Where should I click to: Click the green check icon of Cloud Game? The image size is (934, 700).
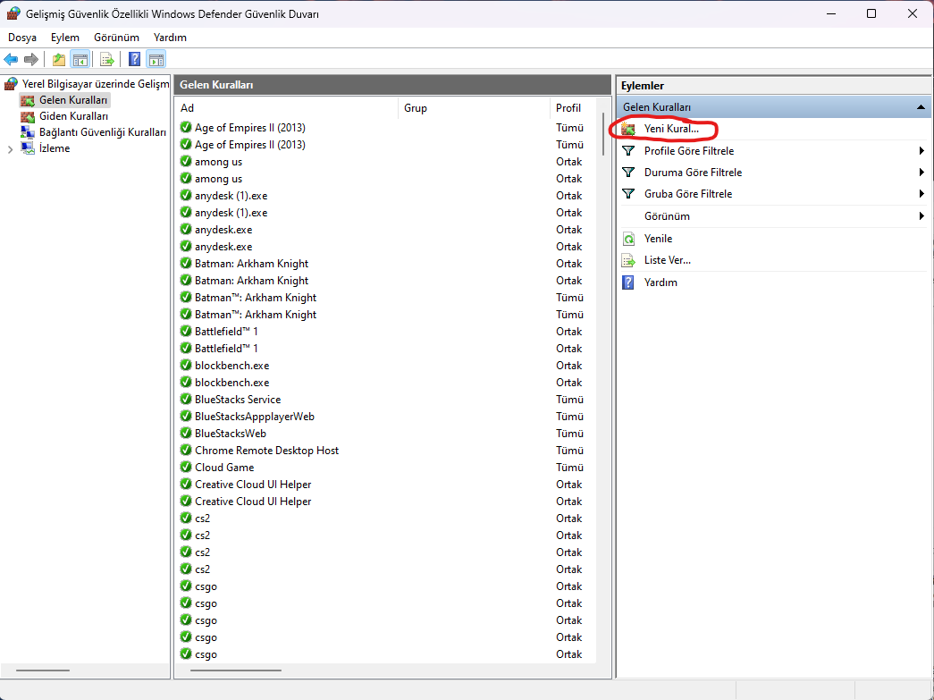(185, 467)
